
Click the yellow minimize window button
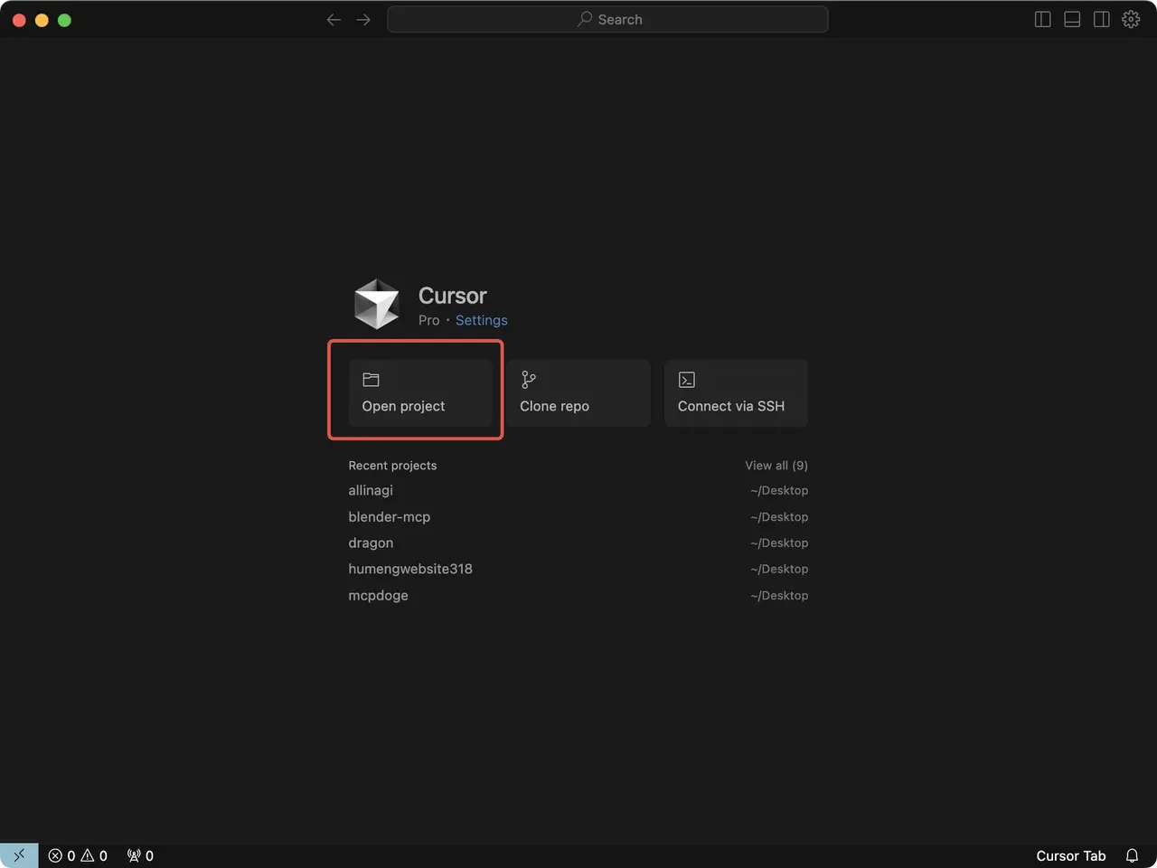point(42,20)
